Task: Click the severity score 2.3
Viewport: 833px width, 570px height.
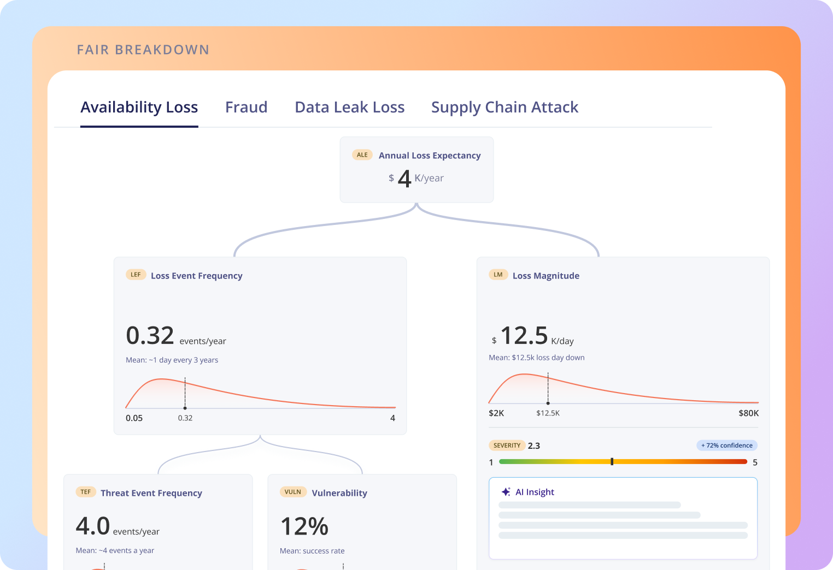Action: click(x=534, y=446)
